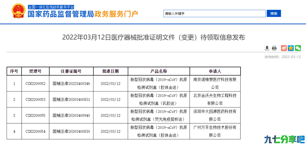The height and width of the screenshot is (145, 306).
Task: Select cell CSX2200055
Action: pos(35,115)
